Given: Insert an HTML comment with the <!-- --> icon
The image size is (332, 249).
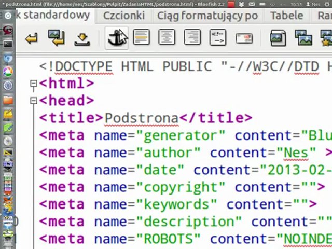Looking at the screenshot, I should (218, 37).
